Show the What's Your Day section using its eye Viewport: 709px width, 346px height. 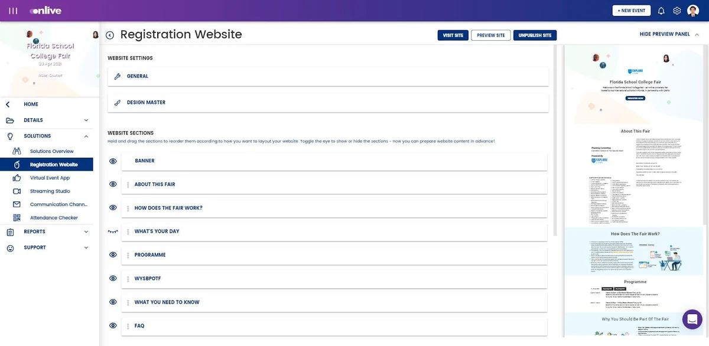point(113,231)
